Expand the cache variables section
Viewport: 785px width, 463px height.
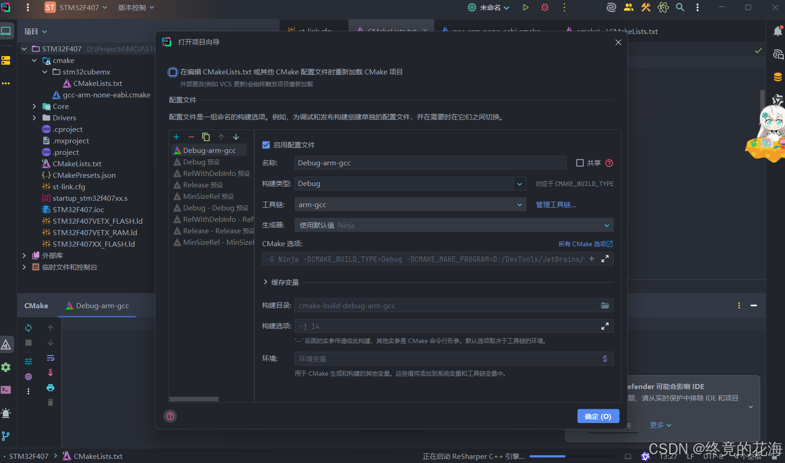coord(266,282)
